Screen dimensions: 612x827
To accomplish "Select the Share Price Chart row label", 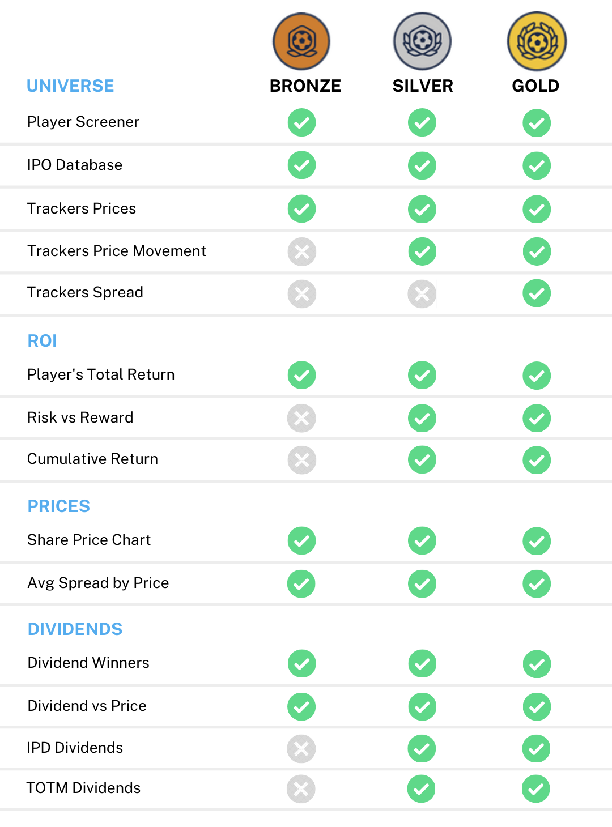I will coord(89,540).
